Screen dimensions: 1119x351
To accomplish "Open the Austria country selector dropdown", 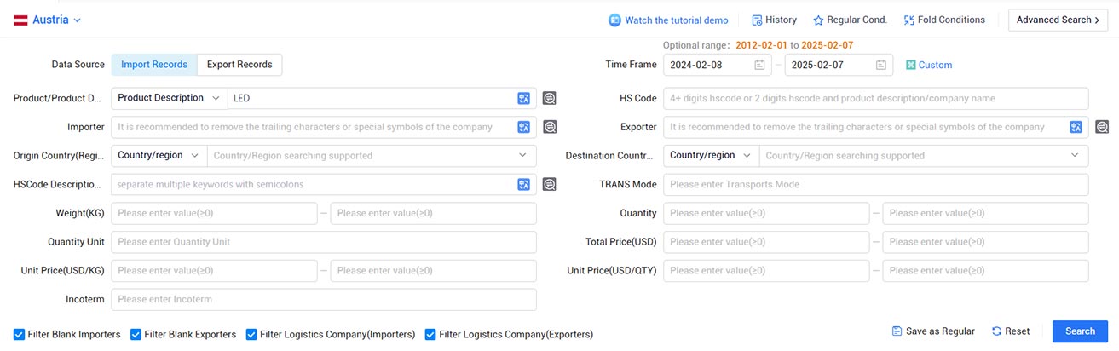I will (x=48, y=20).
